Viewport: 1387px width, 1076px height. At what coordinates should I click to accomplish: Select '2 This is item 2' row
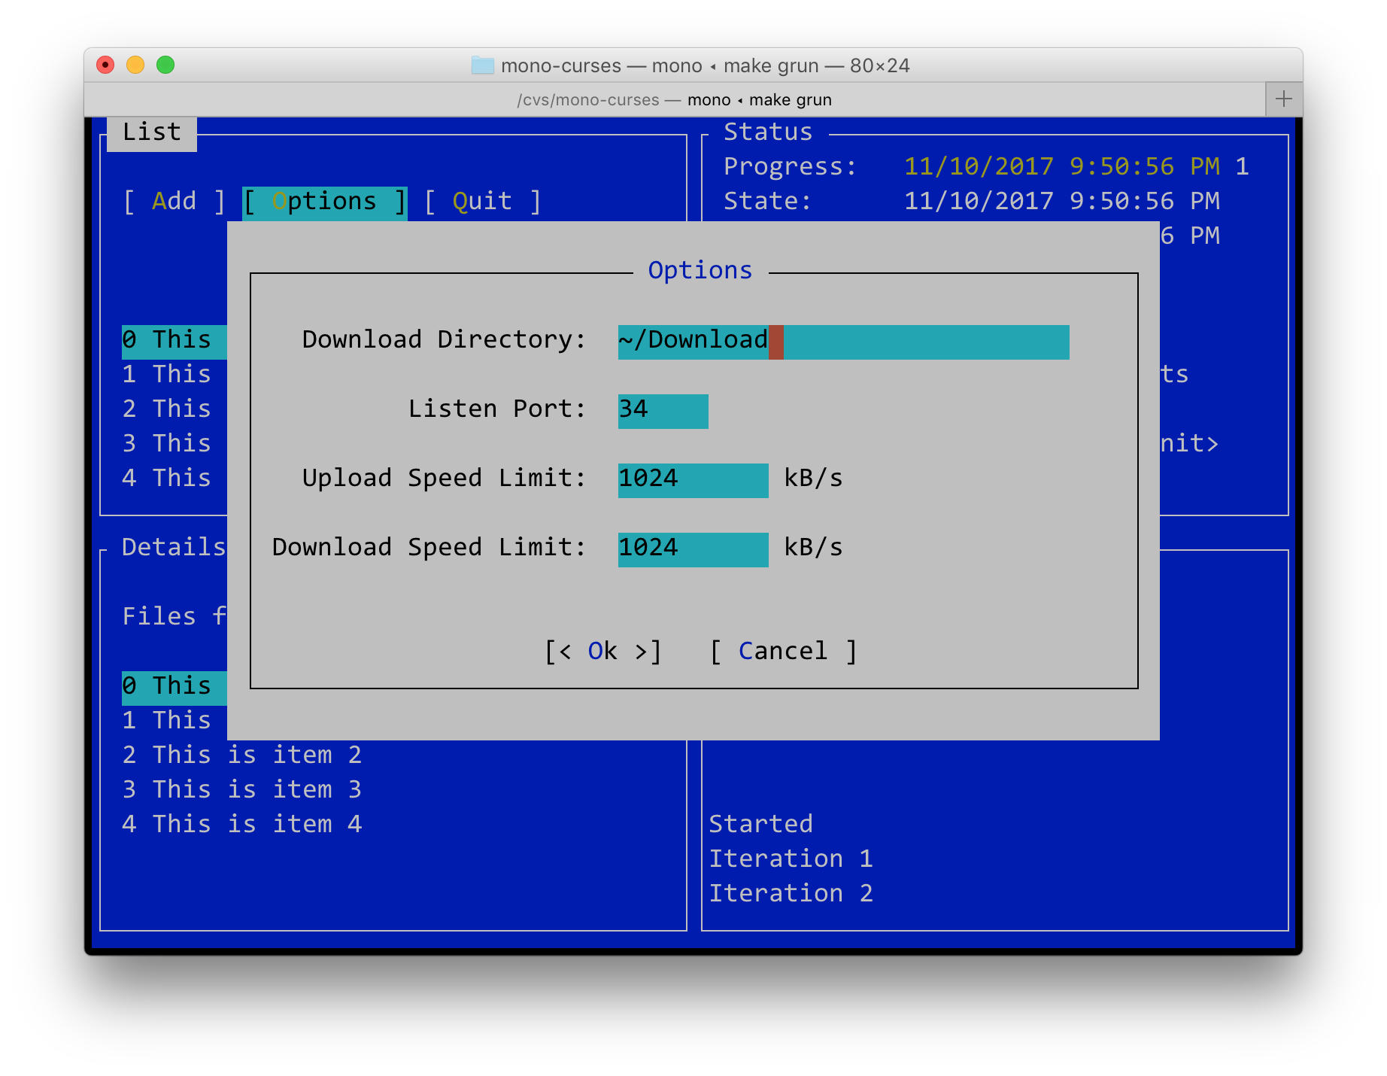point(241,755)
